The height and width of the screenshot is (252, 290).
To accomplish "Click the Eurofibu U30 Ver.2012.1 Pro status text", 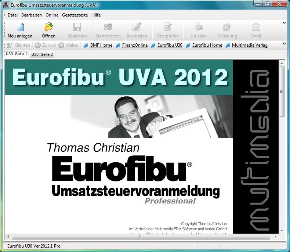I will [34, 246].
